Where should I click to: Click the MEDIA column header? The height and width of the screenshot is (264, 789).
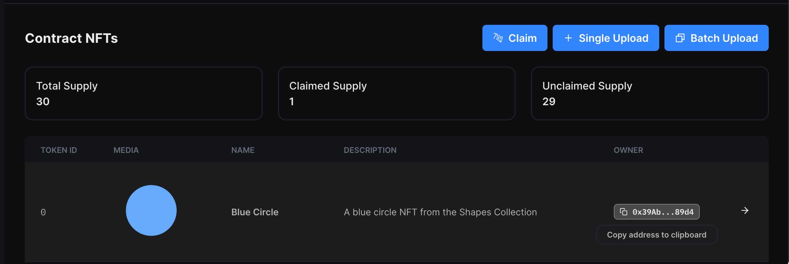click(126, 150)
